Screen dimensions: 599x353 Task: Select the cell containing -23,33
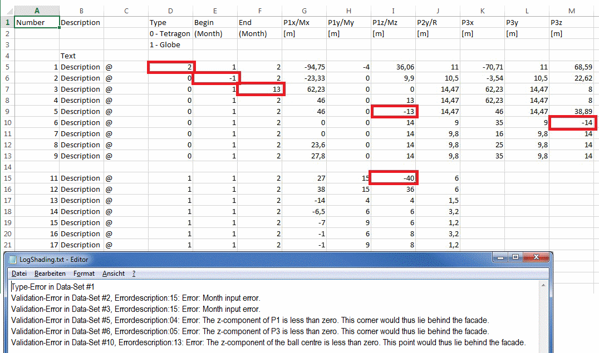click(x=304, y=78)
